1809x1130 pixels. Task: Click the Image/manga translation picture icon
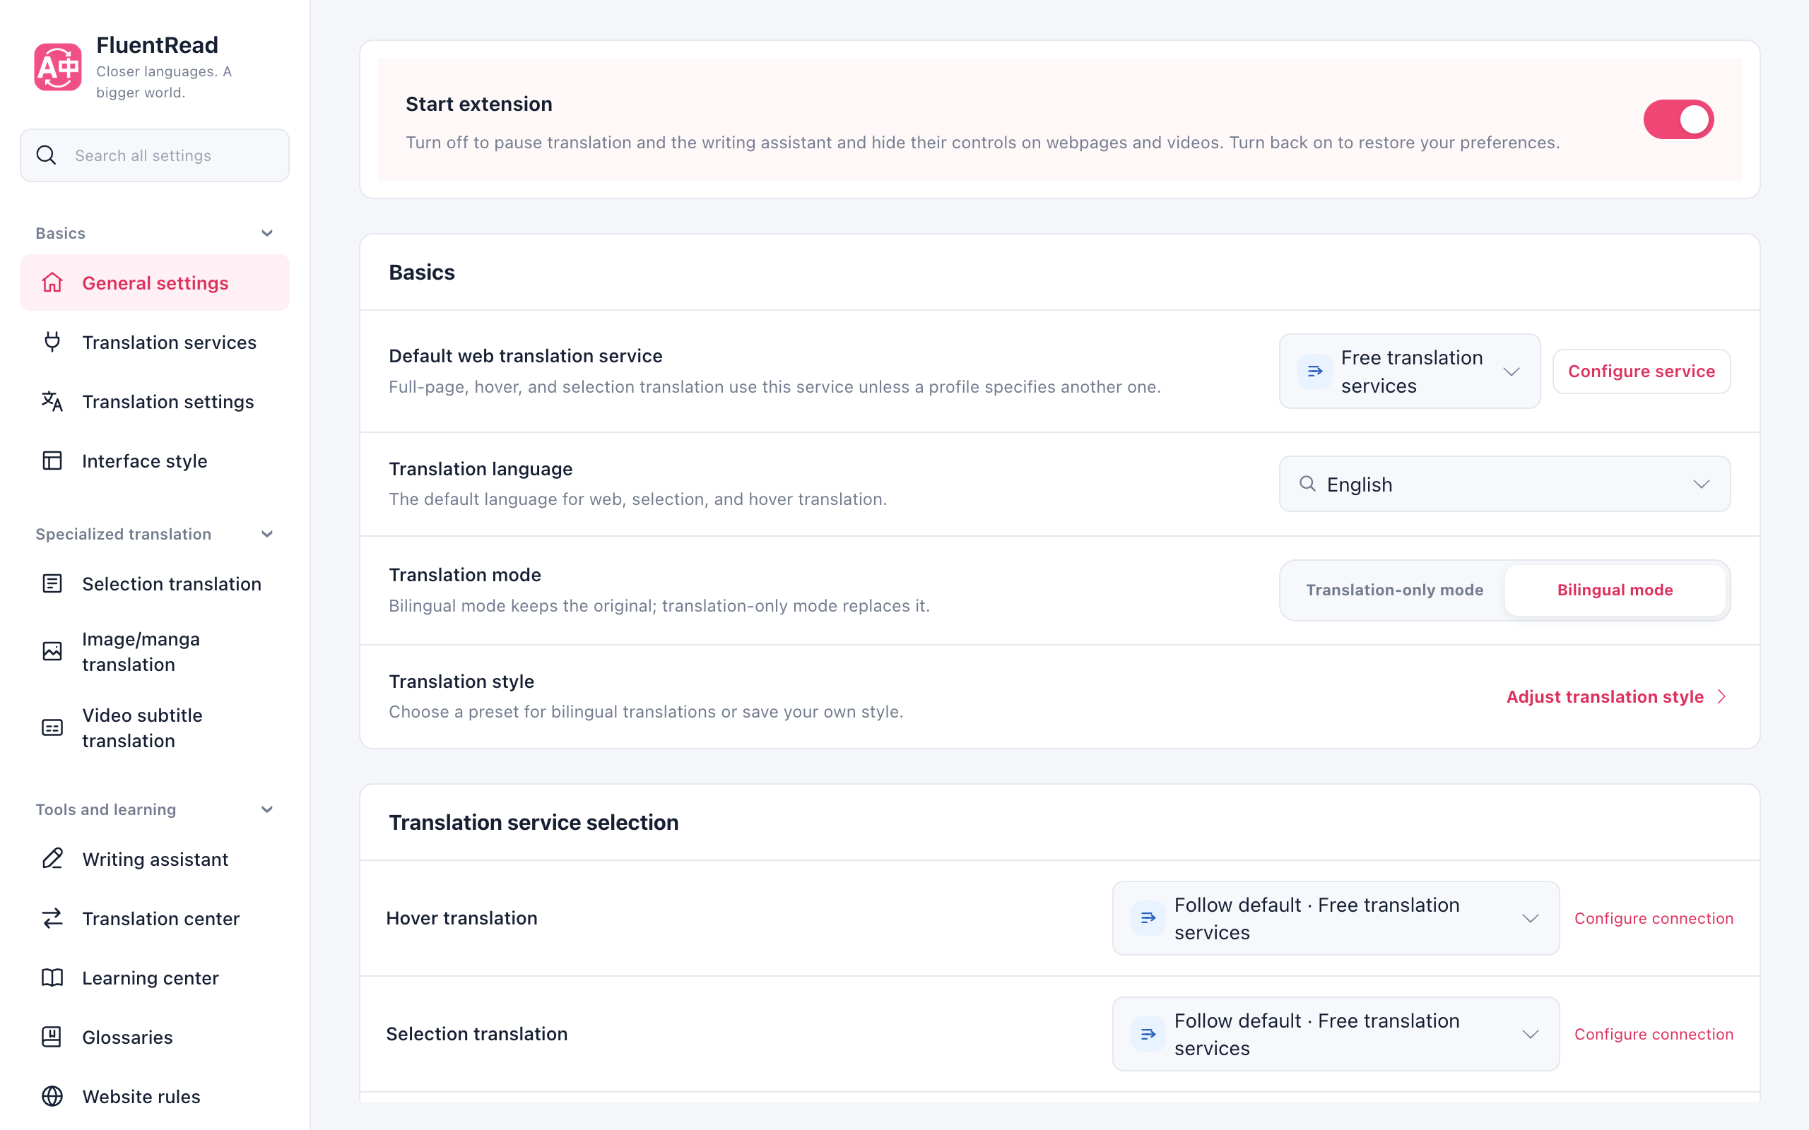(52, 651)
